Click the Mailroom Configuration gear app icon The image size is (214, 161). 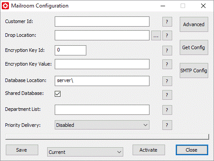tap(5, 6)
